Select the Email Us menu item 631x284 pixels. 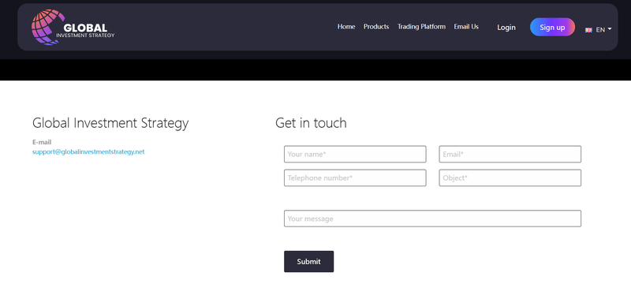coord(466,27)
